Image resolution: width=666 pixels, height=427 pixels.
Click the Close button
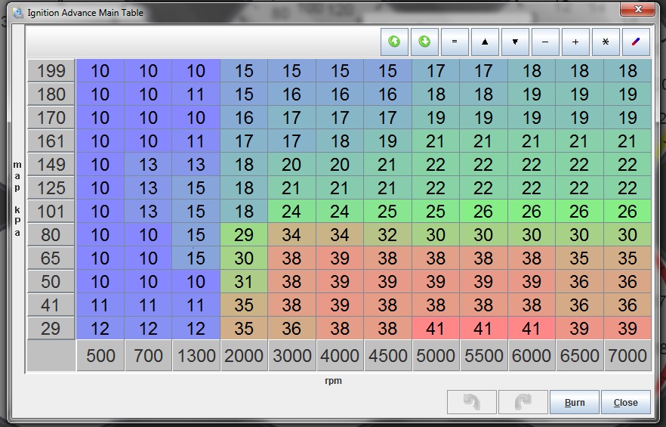coord(626,402)
